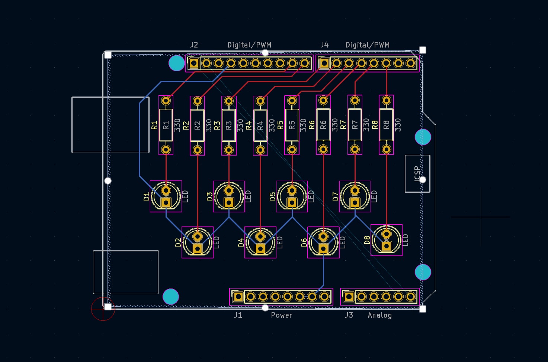Click the mounting hole left of J1 header
This screenshot has width=548, height=362.
[x=171, y=297]
